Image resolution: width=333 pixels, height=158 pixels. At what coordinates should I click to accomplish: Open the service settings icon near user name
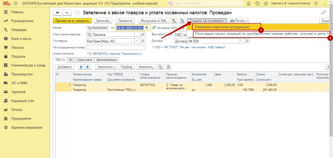pos(316,3)
